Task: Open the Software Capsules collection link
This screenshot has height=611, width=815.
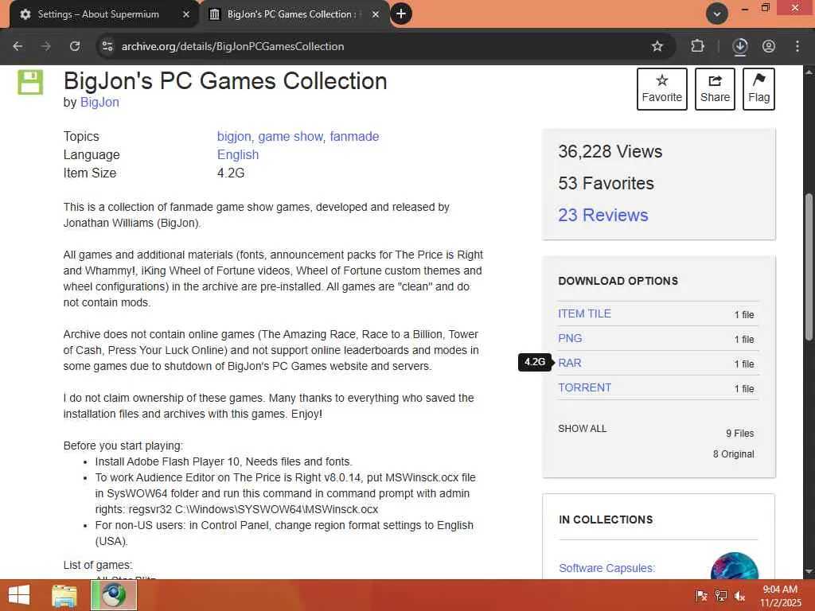Action: (x=606, y=568)
